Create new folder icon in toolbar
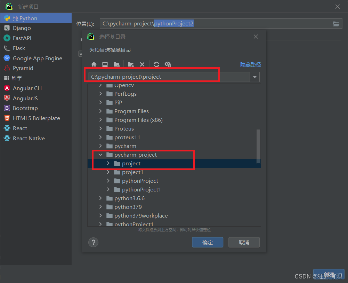 [131, 64]
